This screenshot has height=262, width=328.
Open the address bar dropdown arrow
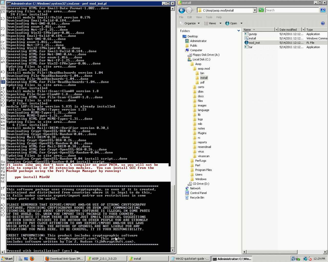[255, 10]
